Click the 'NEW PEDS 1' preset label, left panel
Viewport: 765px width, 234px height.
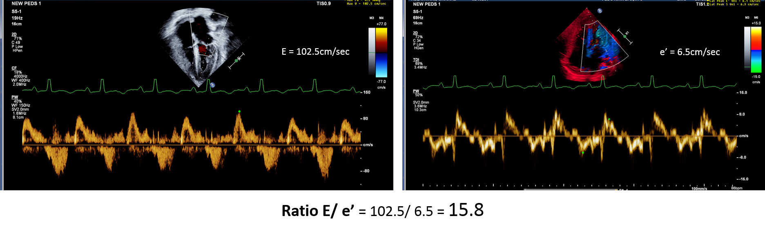click(x=26, y=3)
